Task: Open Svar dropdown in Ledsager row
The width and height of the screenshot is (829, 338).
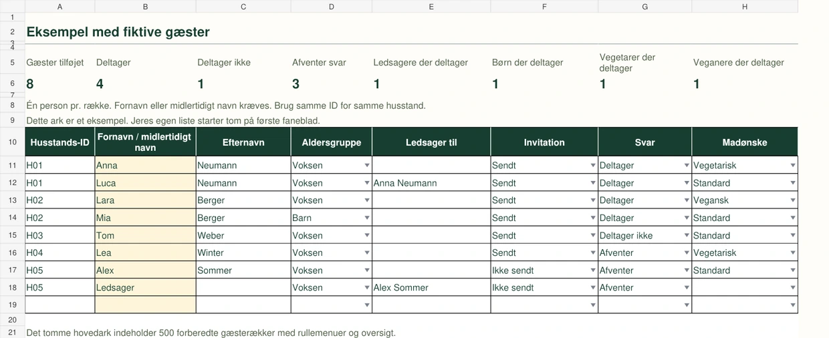Action: pyautogui.click(x=686, y=288)
